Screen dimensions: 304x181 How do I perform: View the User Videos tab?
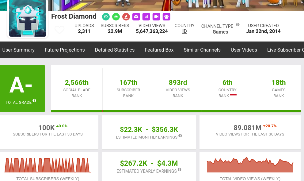pos(244,50)
